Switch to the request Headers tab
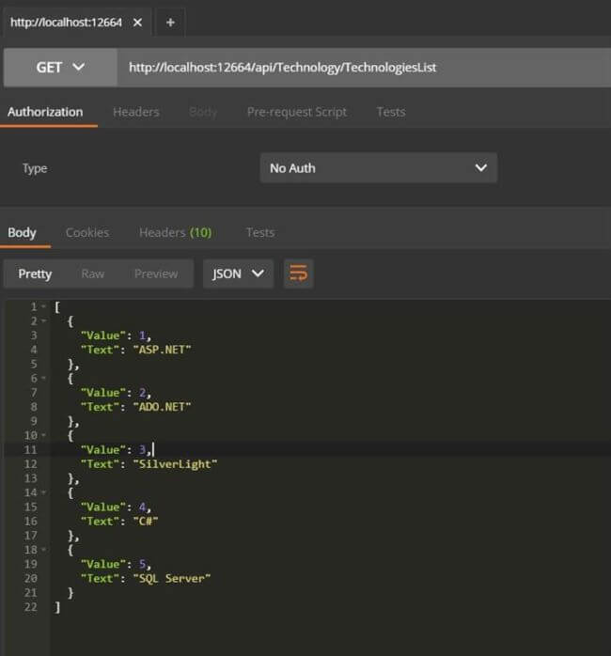 [135, 112]
